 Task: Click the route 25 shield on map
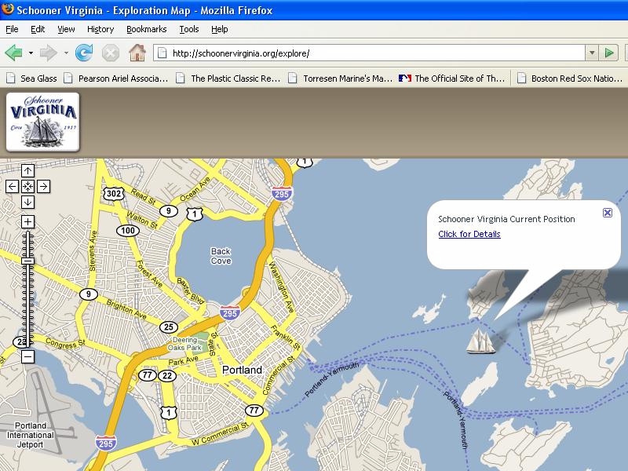click(x=169, y=327)
